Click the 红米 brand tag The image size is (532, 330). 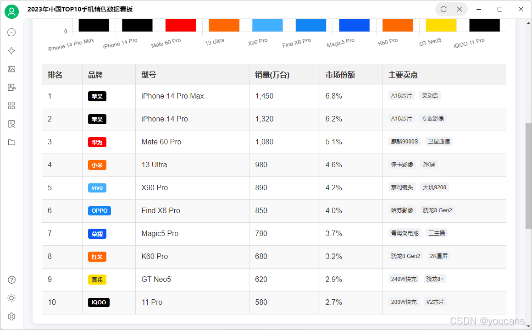click(97, 257)
